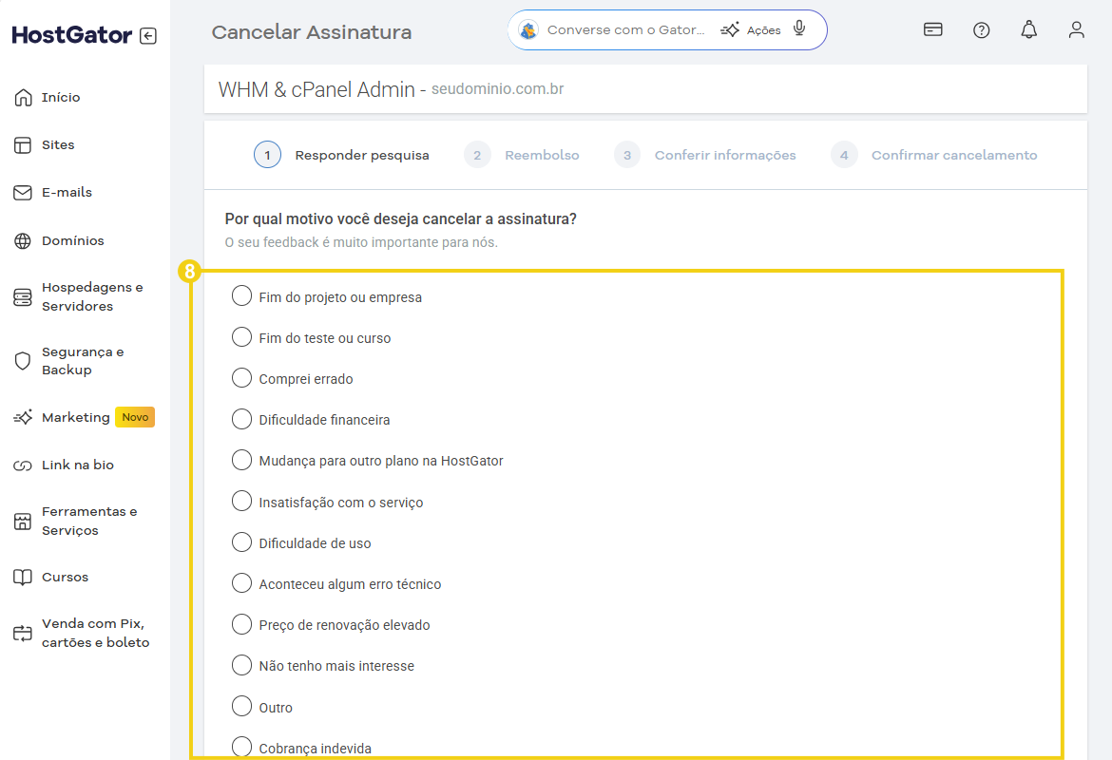Open the help question mark icon
This screenshot has height=760, width=1112.
coord(982,29)
